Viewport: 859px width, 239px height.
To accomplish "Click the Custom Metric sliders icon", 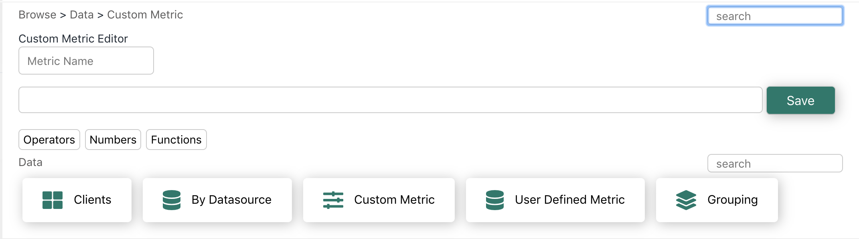I will pos(333,200).
